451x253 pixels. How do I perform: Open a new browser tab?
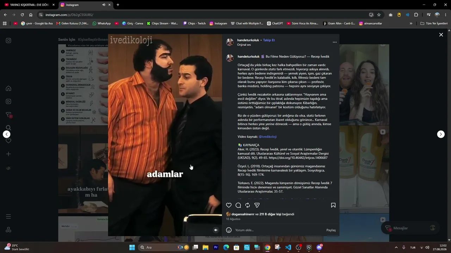click(118, 5)
